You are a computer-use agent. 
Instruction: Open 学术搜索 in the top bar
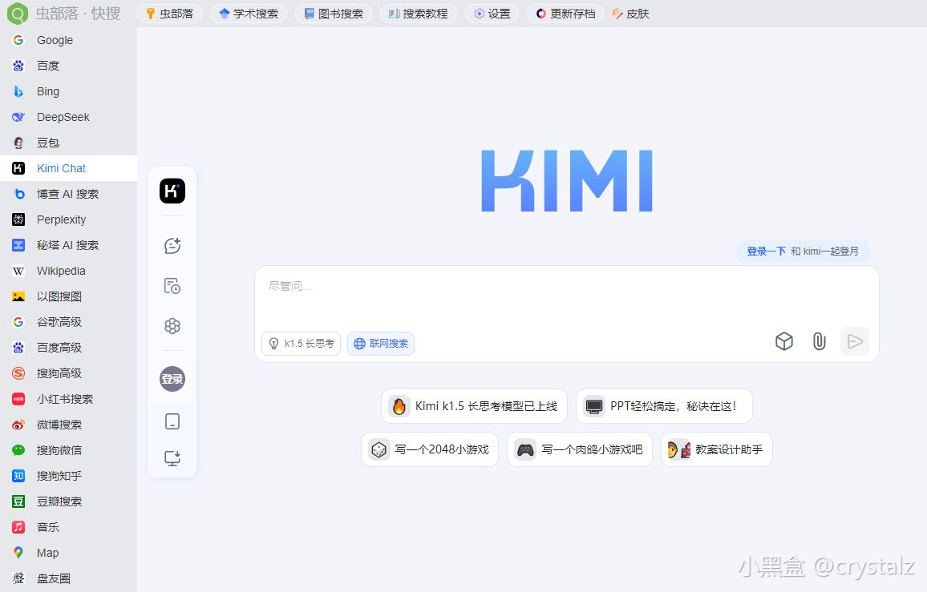(249, 14)
